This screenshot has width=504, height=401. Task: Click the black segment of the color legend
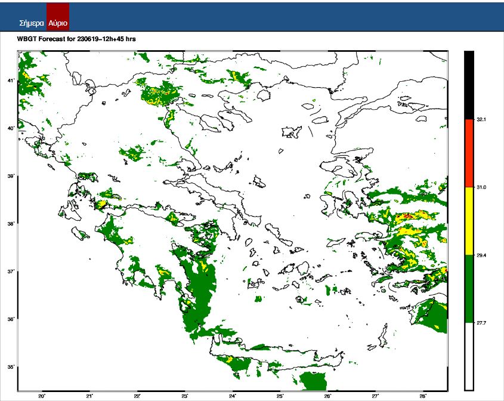click(x=469, y=85)
